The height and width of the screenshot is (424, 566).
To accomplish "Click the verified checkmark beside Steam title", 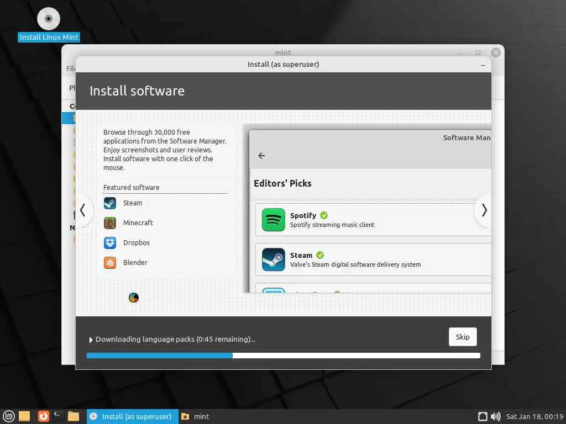I will [x=320, y=255].
